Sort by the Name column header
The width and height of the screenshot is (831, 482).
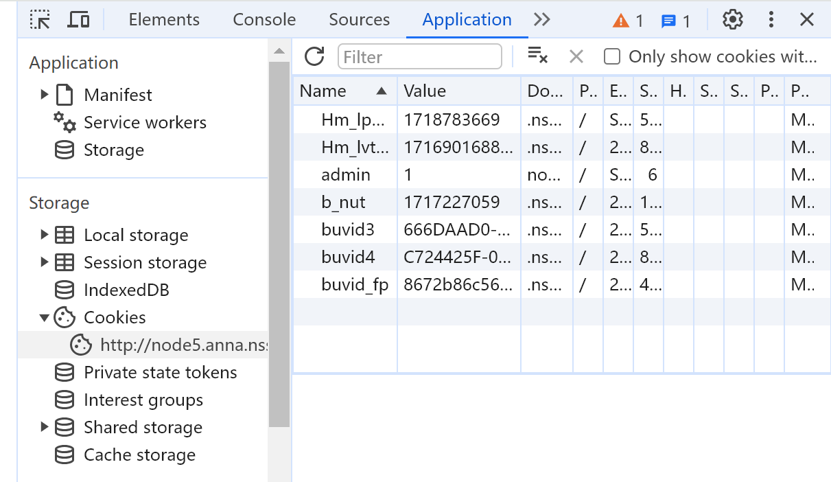345,91
